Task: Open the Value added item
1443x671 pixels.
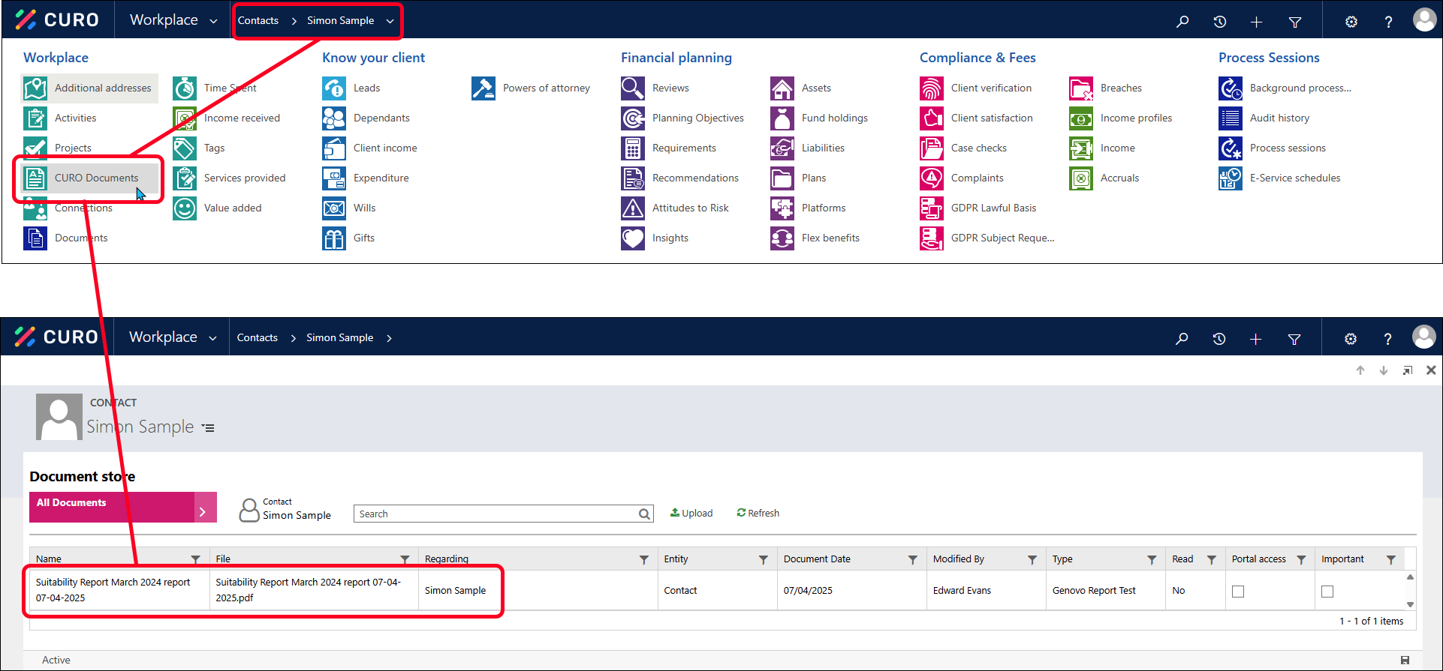Action: click(x=217, y=208)
